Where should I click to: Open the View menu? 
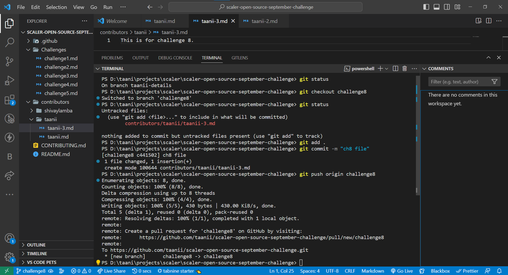78,7
